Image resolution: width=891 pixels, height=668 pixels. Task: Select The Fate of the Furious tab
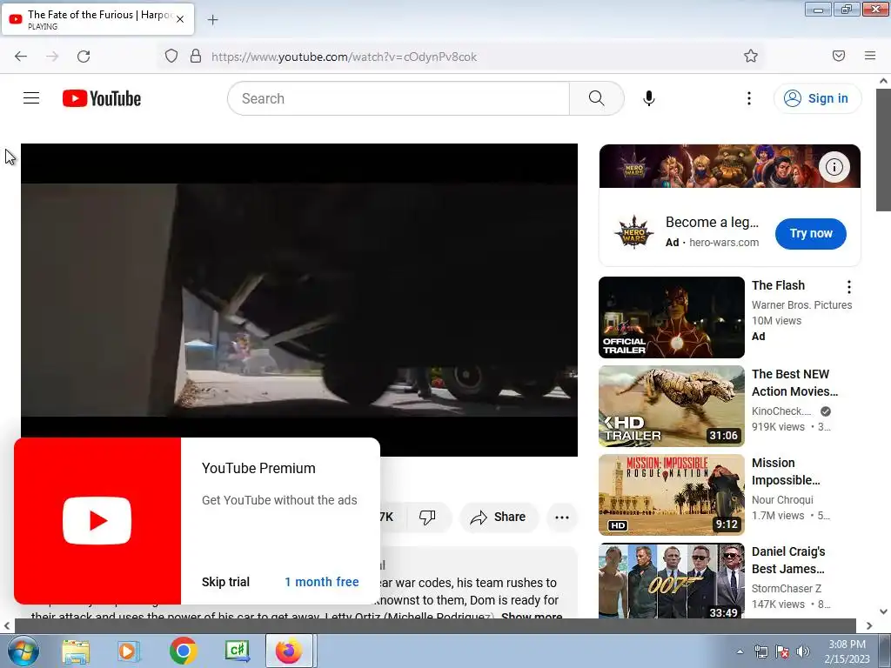coord(97,19)
